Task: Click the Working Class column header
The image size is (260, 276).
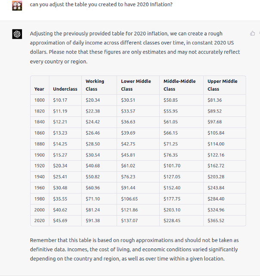Action: click(95, 85)
